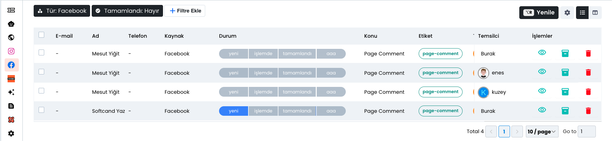Switch to column board view
Image resolution: width=612 pixels, height=141 pixels.
[x=595, y=12]
